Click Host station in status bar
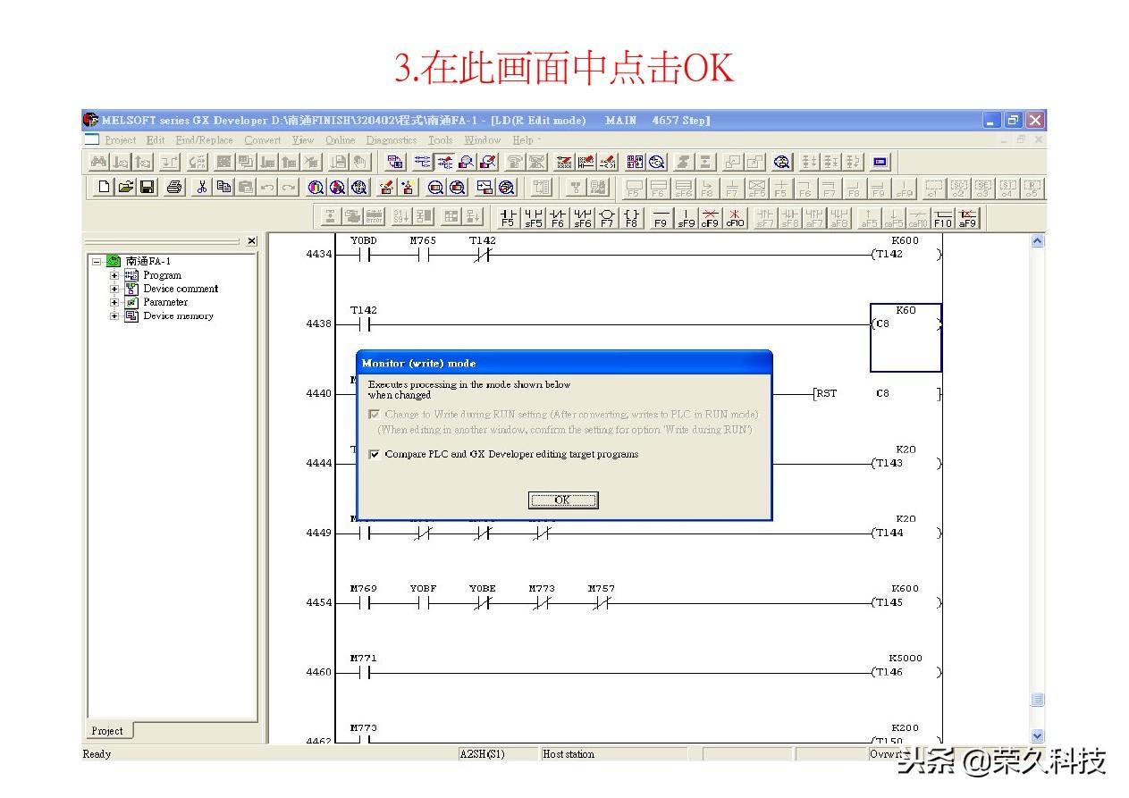Viewport: 1129px width, 798px height. tap(569, 754)
